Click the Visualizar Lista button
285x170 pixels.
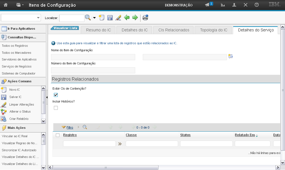(x=65, y=28)
